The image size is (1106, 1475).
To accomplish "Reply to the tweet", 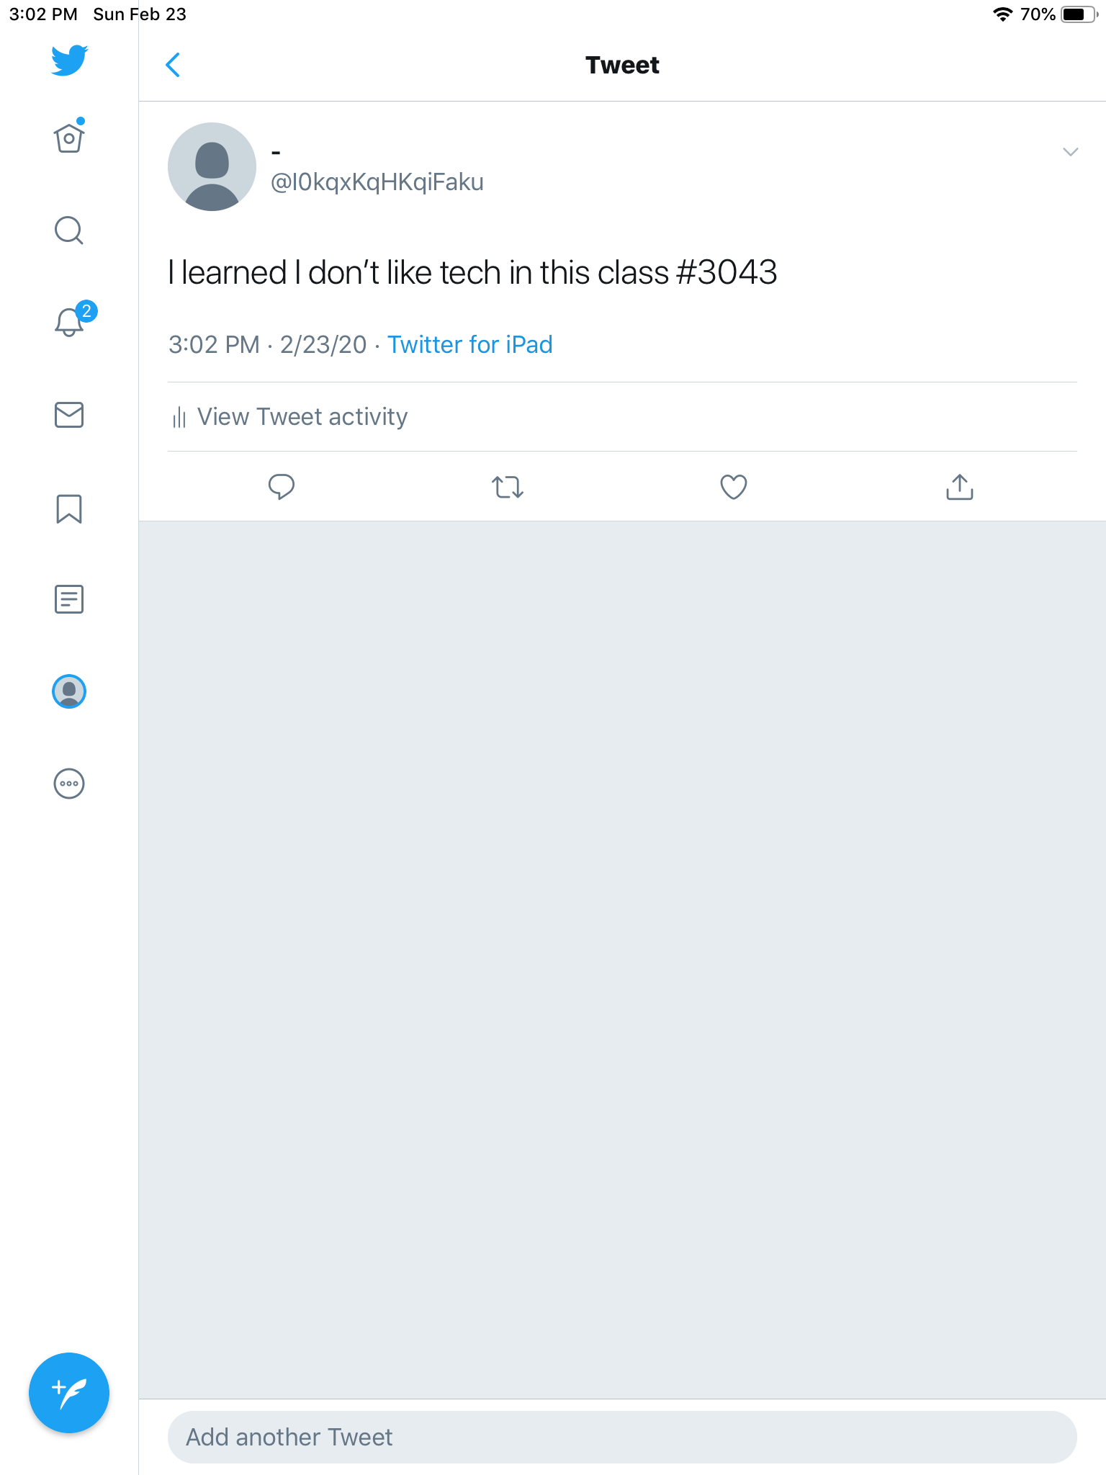I will pyautogui.click(x=282, y=487).
